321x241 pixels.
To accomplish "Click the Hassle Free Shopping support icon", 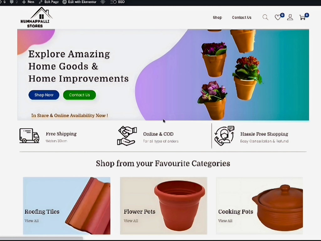I will coord(224,136).
